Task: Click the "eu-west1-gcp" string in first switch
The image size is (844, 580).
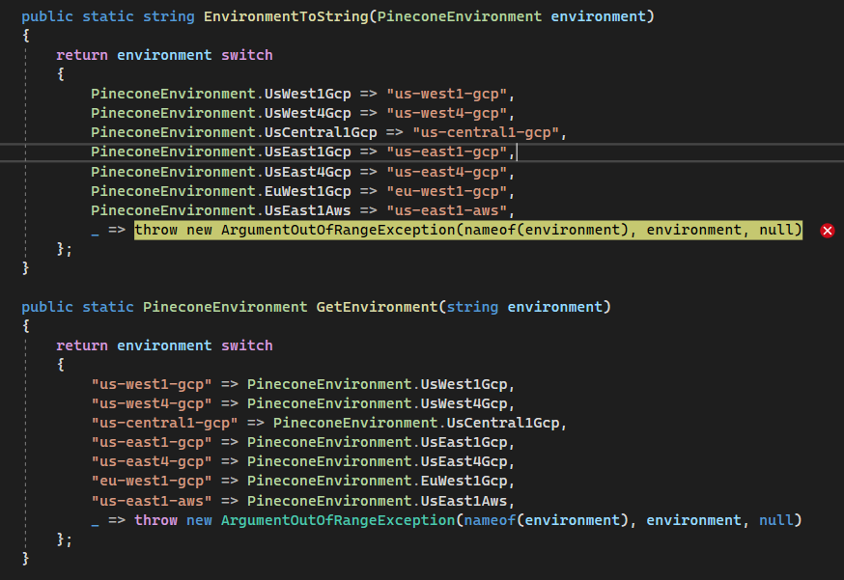Action: pos(447,191)
